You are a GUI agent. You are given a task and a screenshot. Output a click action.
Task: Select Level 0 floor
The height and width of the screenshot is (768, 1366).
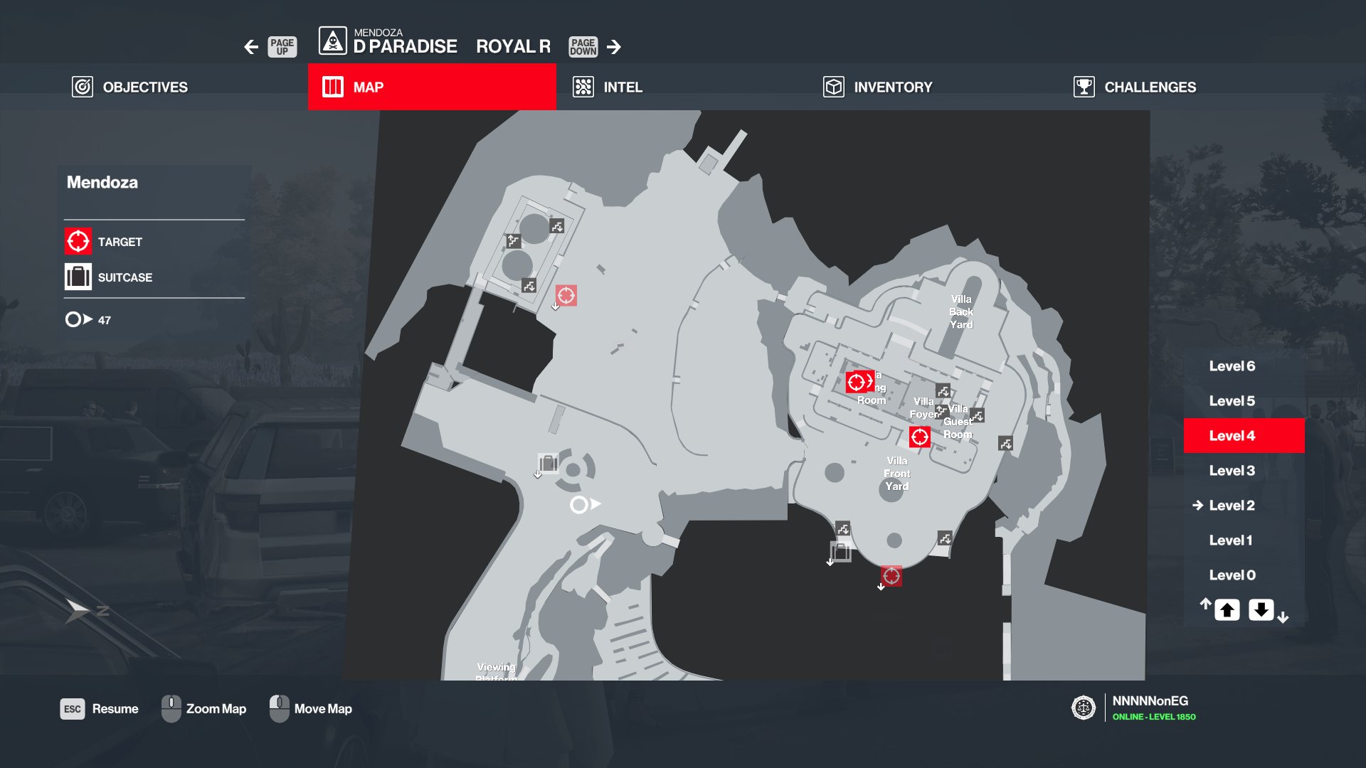click(x=1244, y=575)
